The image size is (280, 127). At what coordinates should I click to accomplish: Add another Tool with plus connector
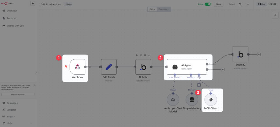click(x=199, y=85)
